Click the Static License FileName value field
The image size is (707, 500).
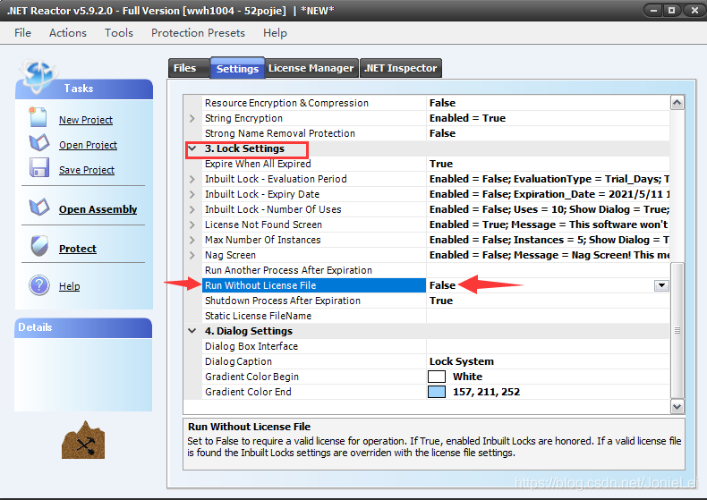point(548,316)
